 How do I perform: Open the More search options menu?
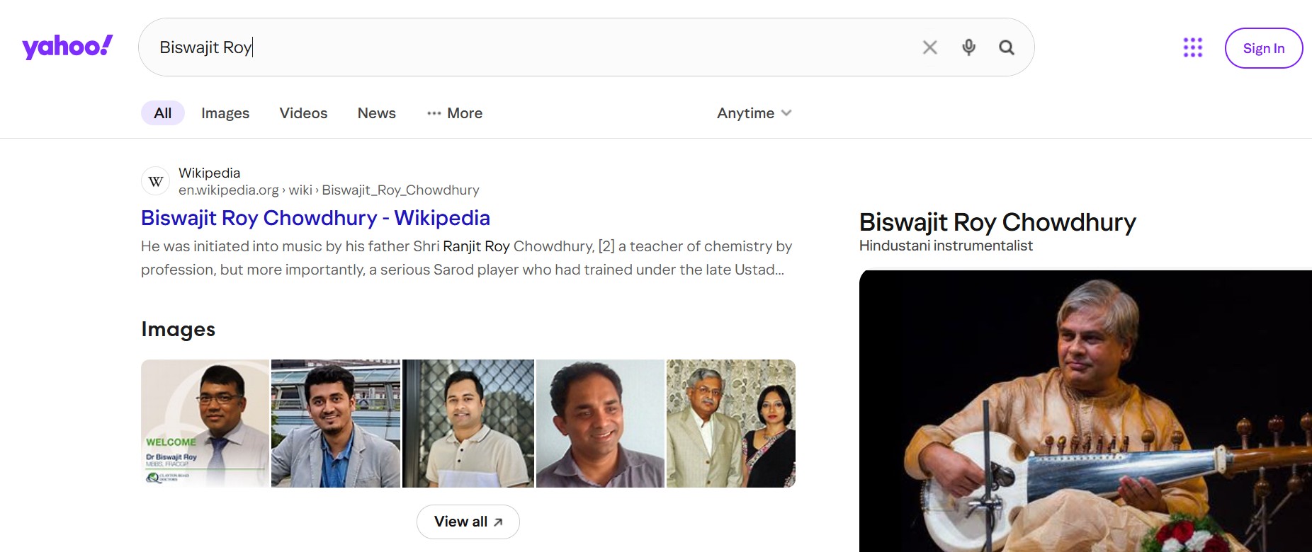click(x=455, y=113)
